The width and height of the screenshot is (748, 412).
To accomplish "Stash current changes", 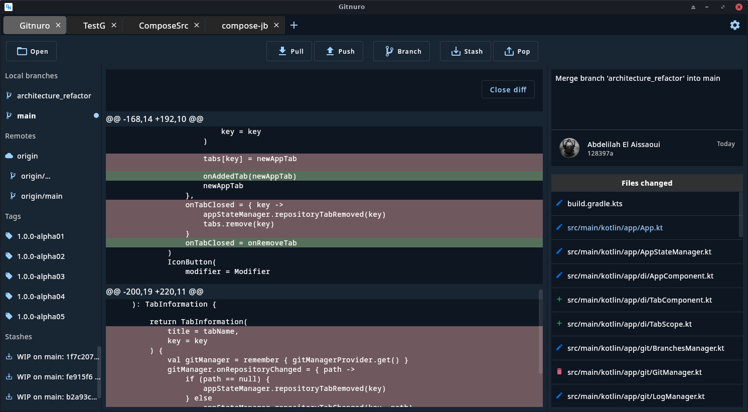I will (x=466, y=51).
